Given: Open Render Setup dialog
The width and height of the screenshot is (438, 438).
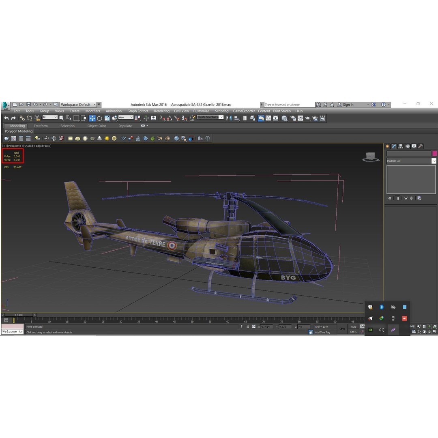Looking at the screenshot, I should 293,118.
